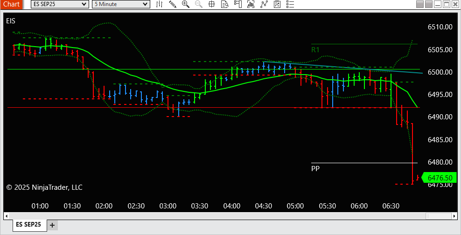Open the Indicators icon with bar chart
Image resolution: width=461 pixels, height=235 pixels.
(x=251, y=4)
